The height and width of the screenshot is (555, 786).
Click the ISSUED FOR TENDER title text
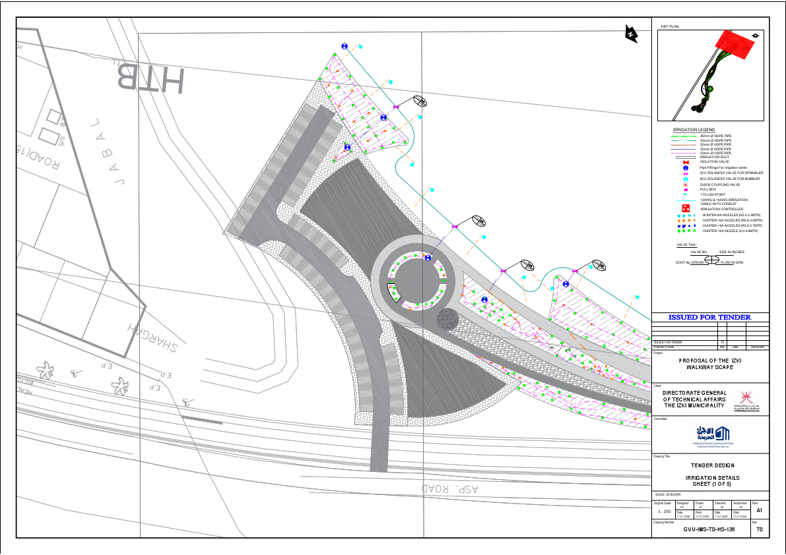tap(709, 316)
